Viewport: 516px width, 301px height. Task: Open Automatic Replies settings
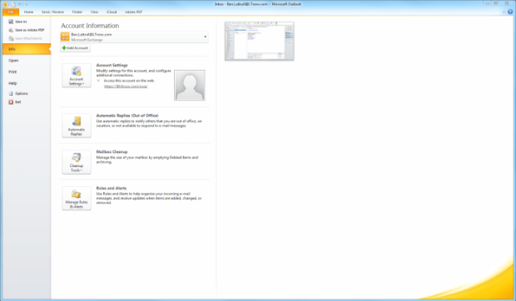(x=77, y=126)
